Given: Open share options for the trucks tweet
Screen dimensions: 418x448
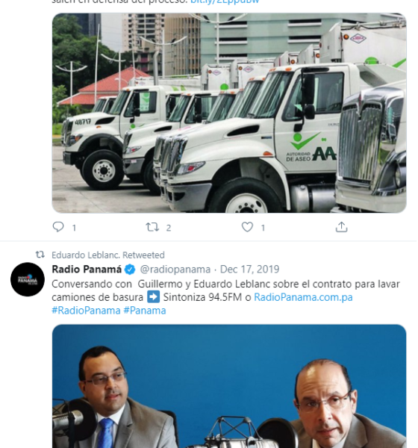Looking at the screenshot, I should tap(341, 227).
